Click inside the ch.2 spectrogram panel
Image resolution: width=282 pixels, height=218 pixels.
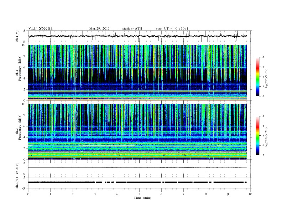137,132
